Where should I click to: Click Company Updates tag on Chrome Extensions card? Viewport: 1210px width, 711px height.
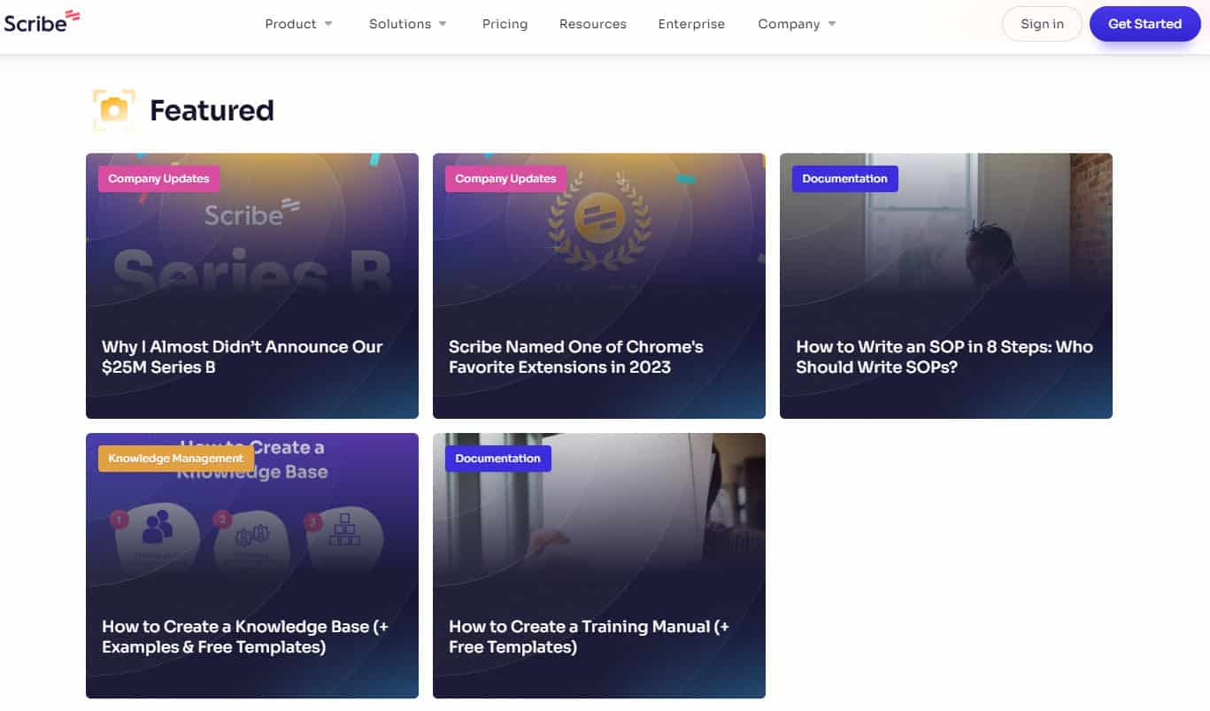(x=505, y=179)
